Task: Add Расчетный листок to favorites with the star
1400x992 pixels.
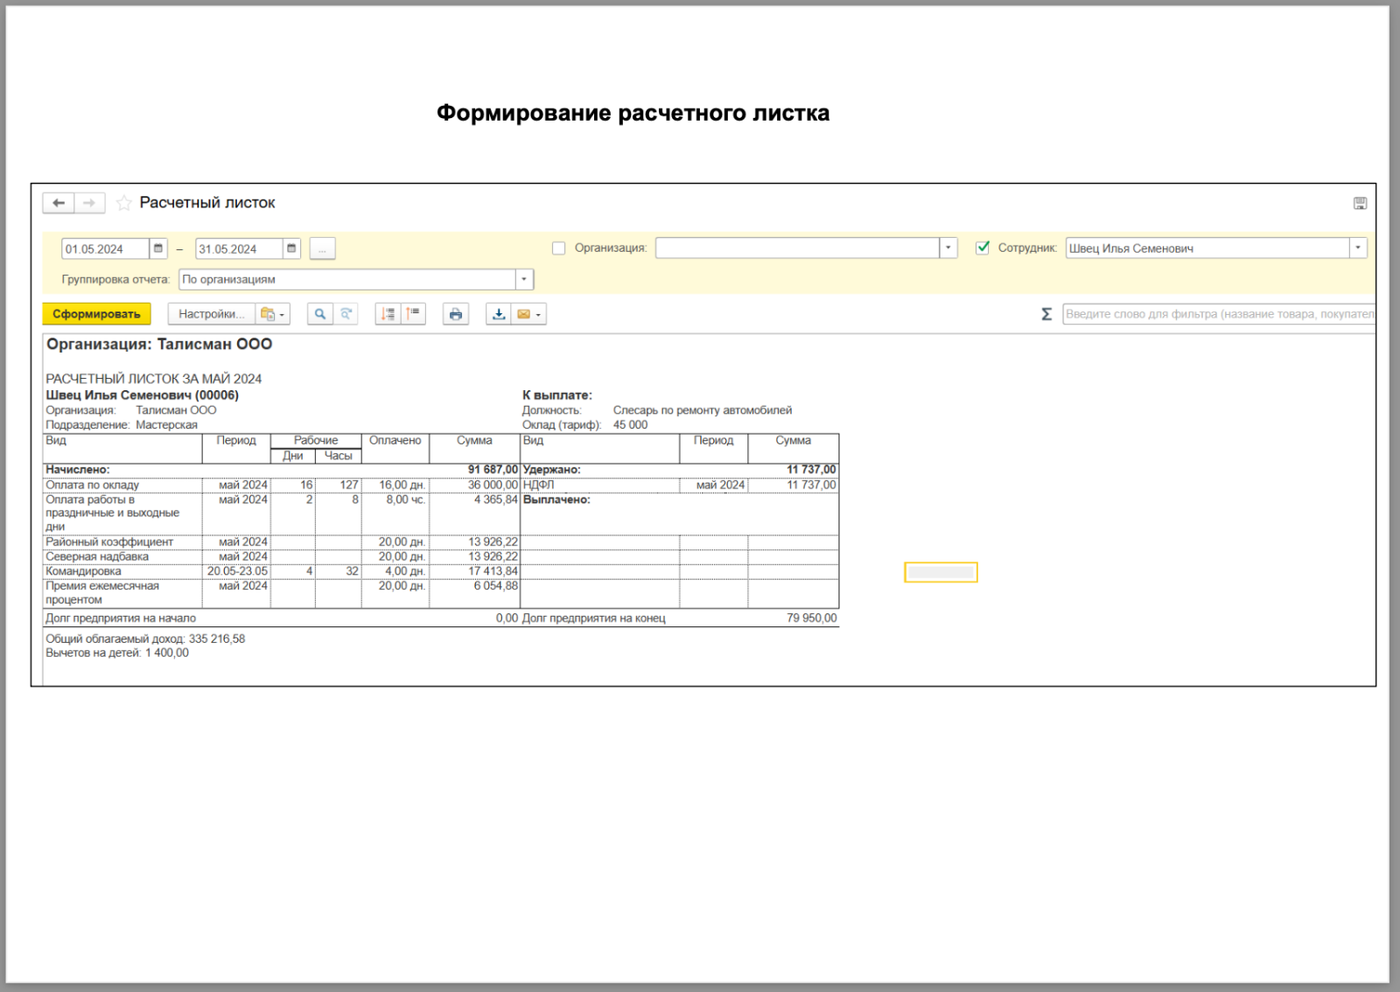Action: pos(124,203)
